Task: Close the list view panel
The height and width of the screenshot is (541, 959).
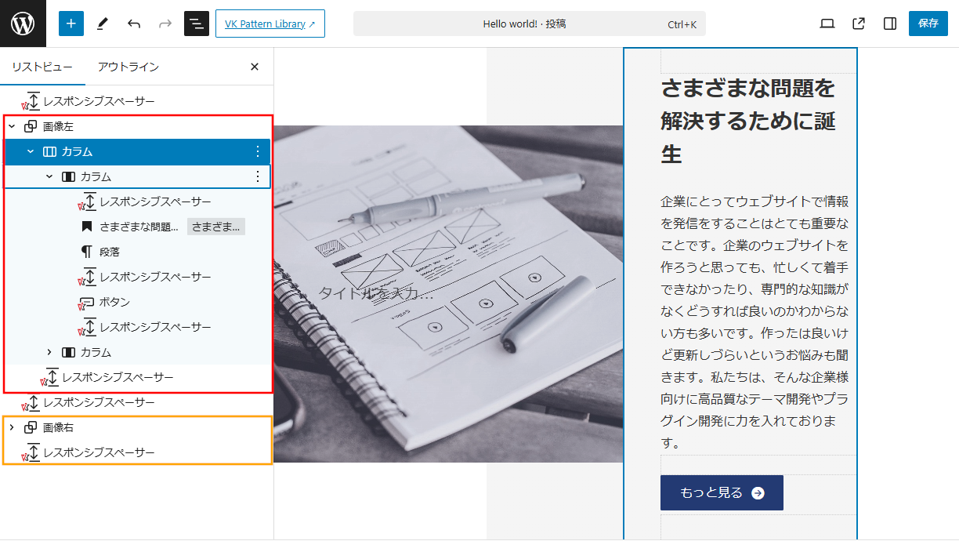Action: point(254,67)
